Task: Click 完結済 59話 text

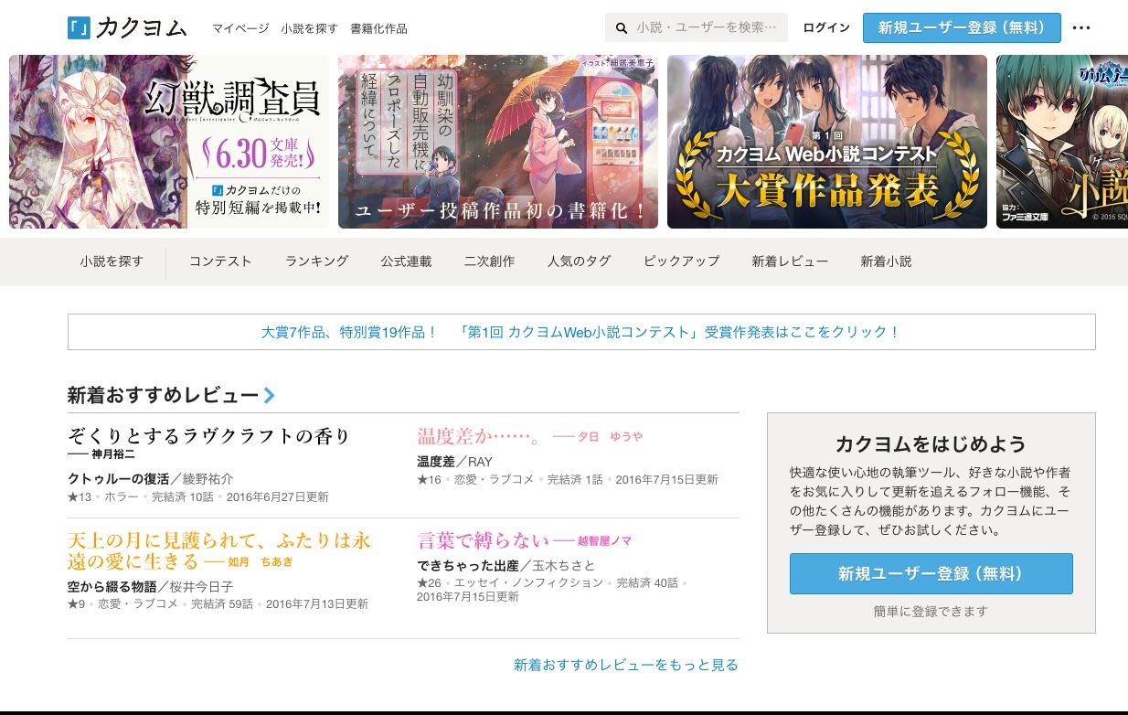Action: point(222,603)
